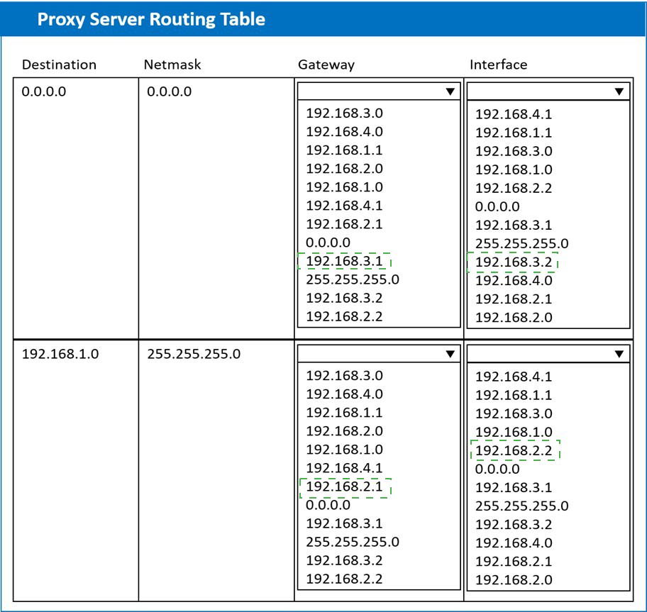Pick 192.168.4.1 in the first row Interface list
The image size is (647, 612).
(x=513, y=114)
